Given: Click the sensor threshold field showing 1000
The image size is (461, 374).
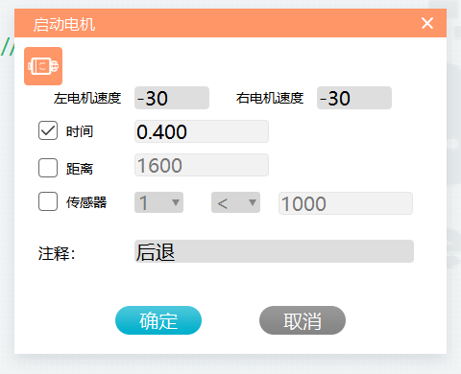Looking at the screenshot, I should [x=346, y=203].
